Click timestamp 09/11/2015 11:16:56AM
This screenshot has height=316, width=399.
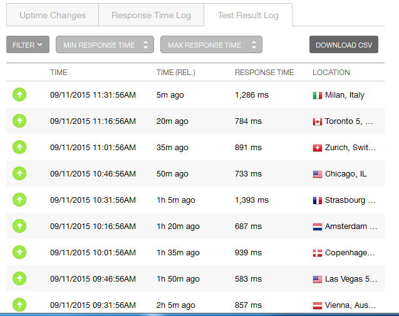93,121
